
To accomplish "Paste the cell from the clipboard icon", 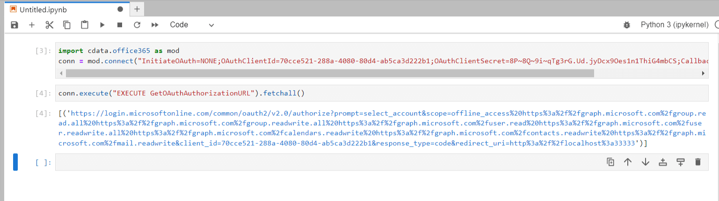I will point(85,25).
